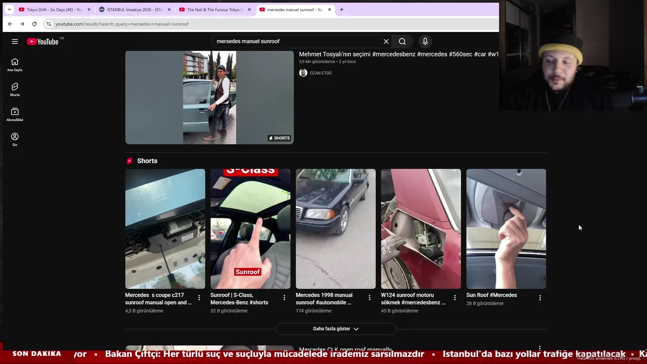Screen dimensions: 647x364
Task: Click the browser forward arrow
Action: coord(22,24)
